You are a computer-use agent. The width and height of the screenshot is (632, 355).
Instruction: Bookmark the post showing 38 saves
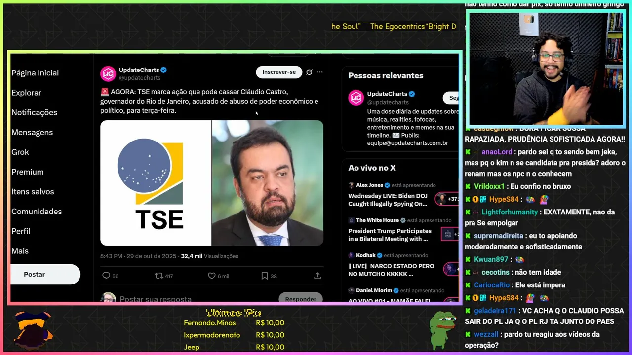coord(265,276)
